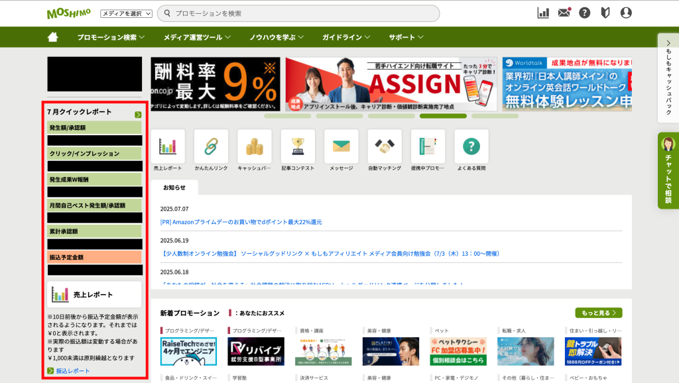This screenshot has width=679, height=383.
Task: Open the かんたんリンク chain icon
Action: 211,146
